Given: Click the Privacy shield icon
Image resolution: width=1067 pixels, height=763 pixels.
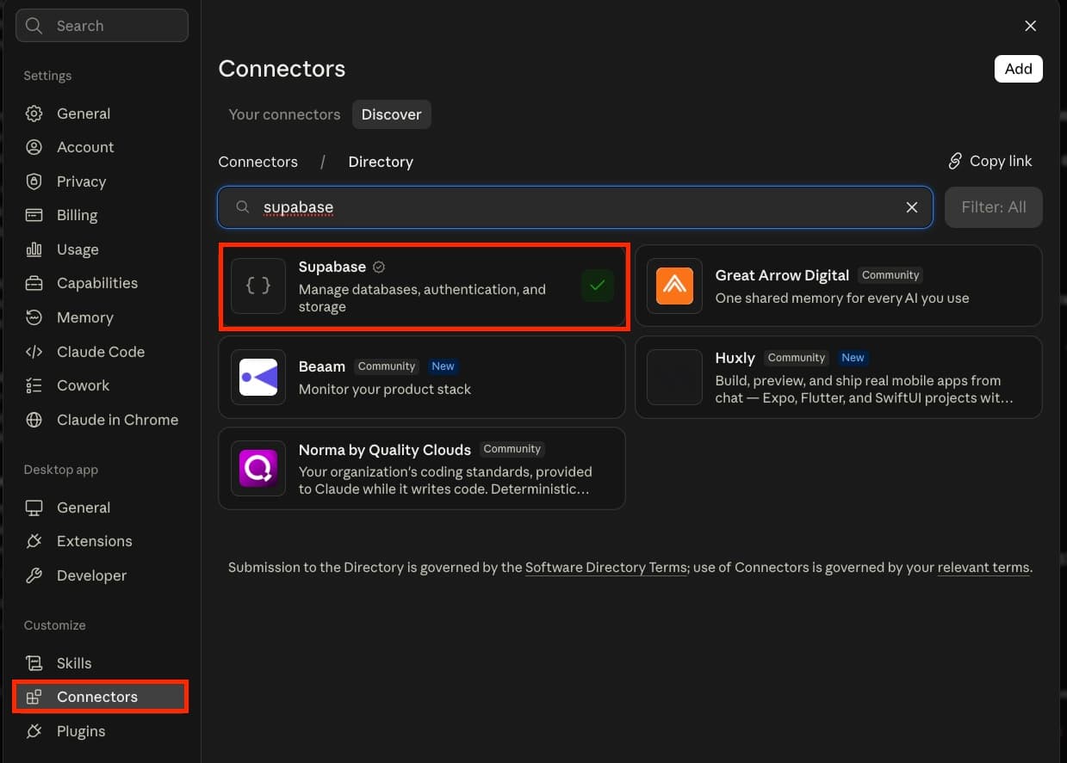Looking at the screenshot, I should 34,182.
